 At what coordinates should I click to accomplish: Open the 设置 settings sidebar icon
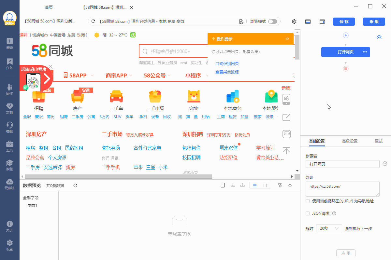9,245
